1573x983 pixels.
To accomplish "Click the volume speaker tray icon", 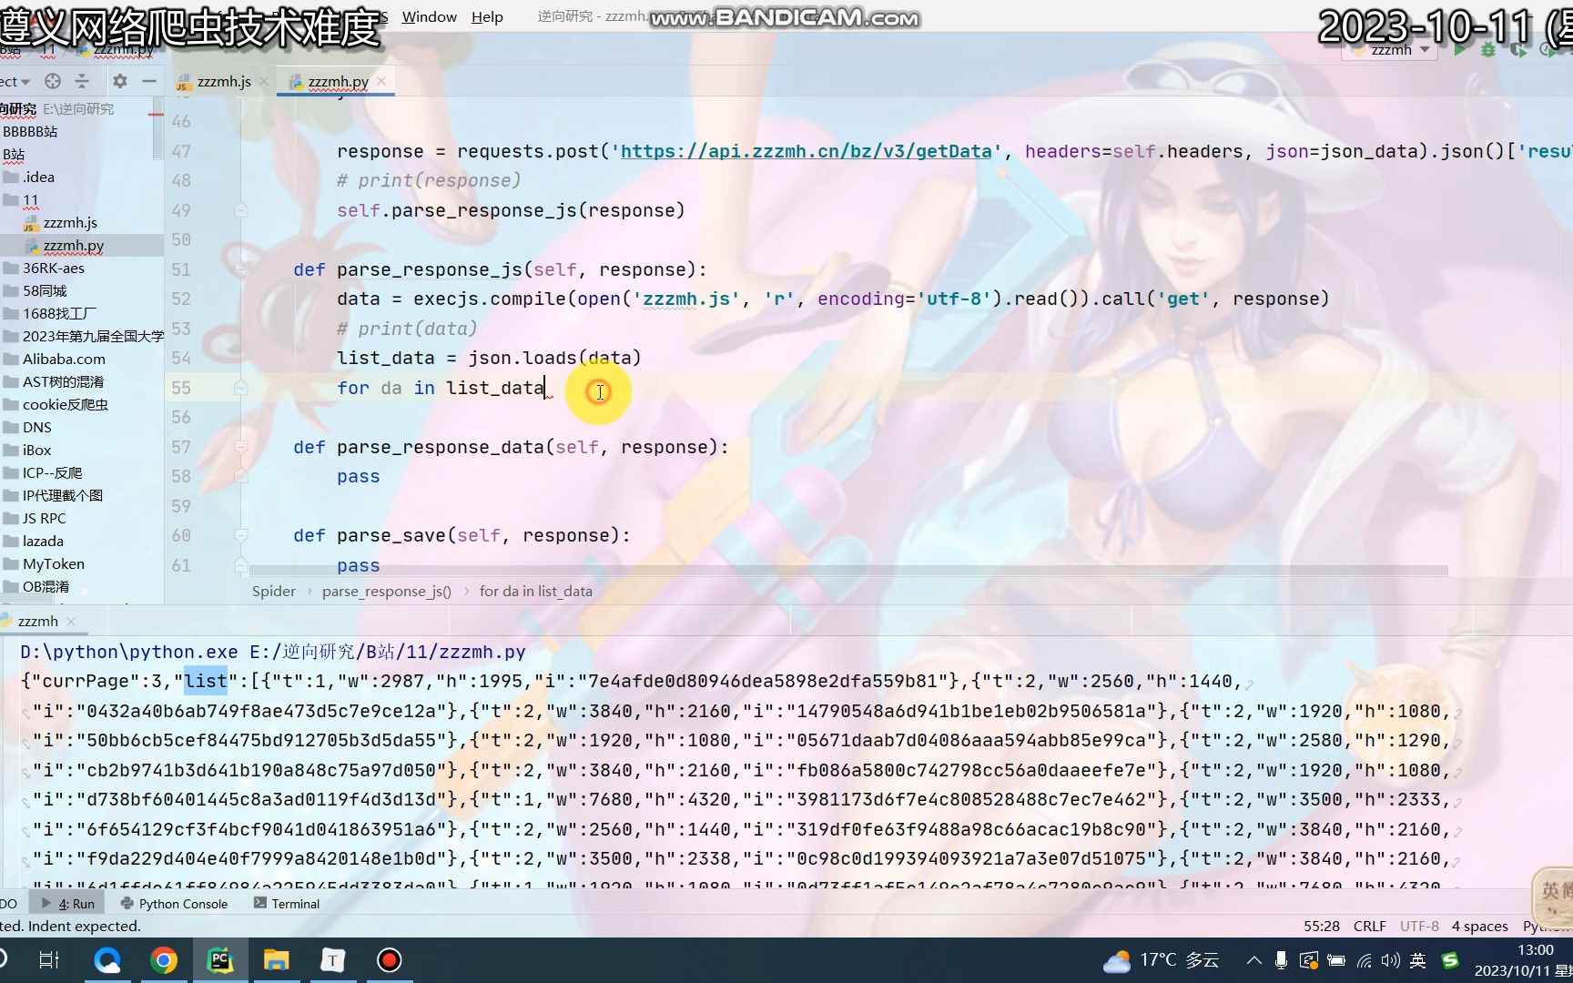I will tap(1390, 960).
